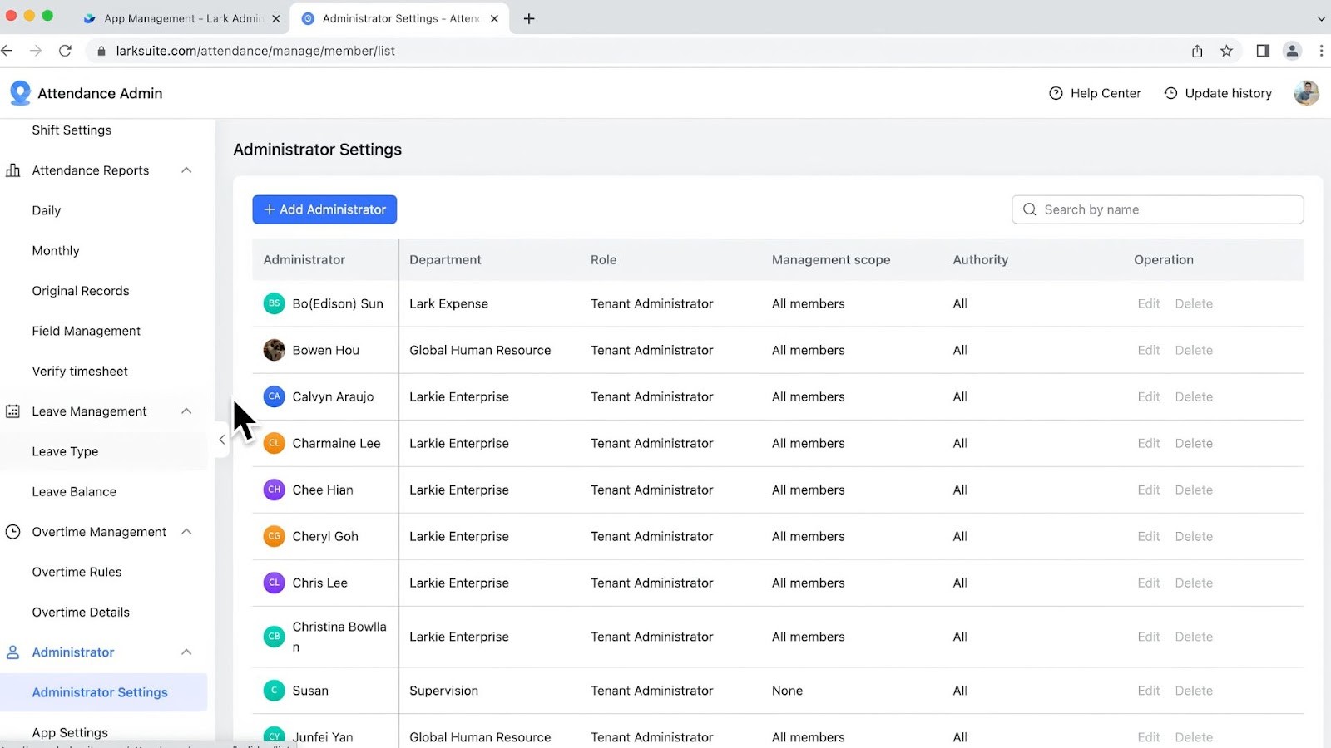This screenshot has width=1331, height=748.
Task: Delete Chris Lee's administrator entry
Action: click(1194, 583)
